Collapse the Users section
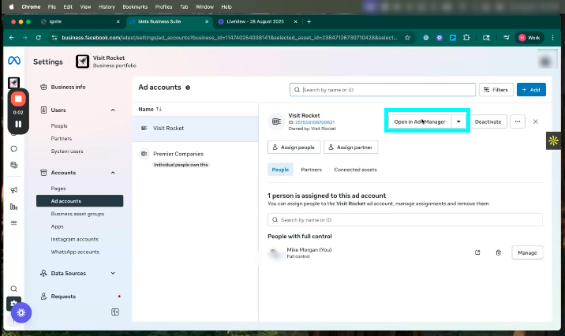The height and width of the screenshot is (336, 565). tap(113, 110)
